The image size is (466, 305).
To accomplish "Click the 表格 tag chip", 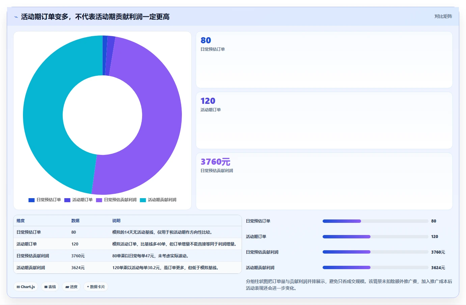I will click(x=50, y=287).
